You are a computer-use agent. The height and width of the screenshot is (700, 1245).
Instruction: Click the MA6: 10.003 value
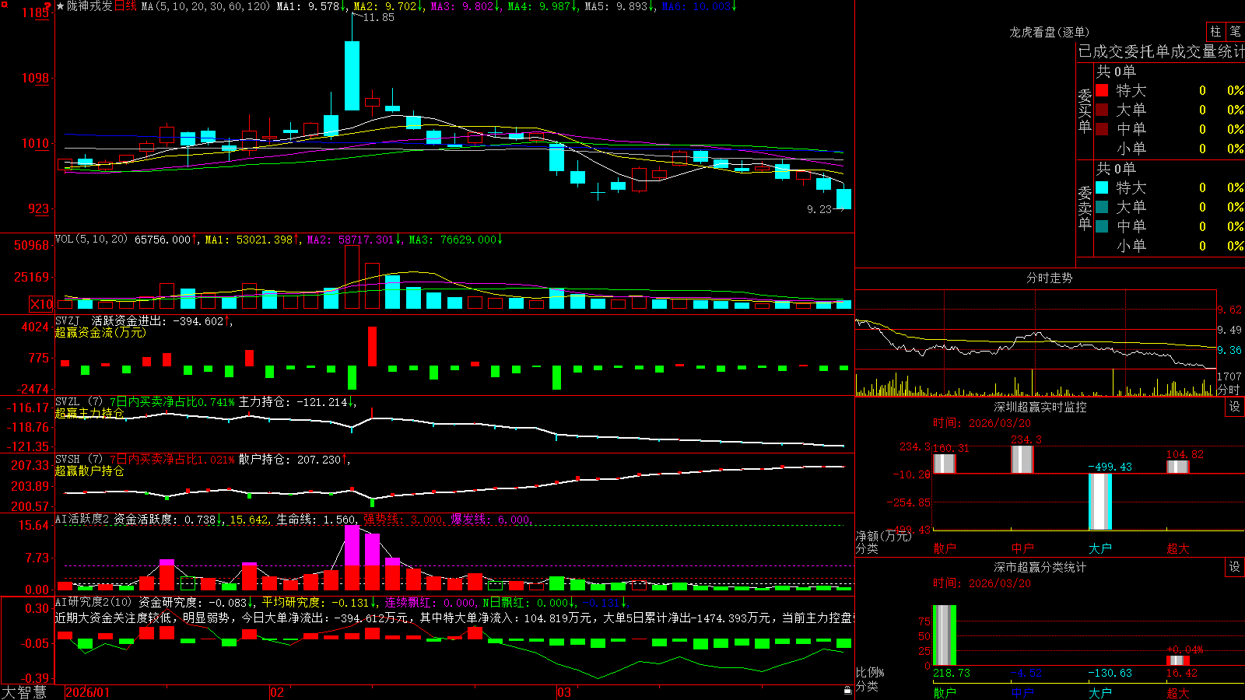point(698,6)
